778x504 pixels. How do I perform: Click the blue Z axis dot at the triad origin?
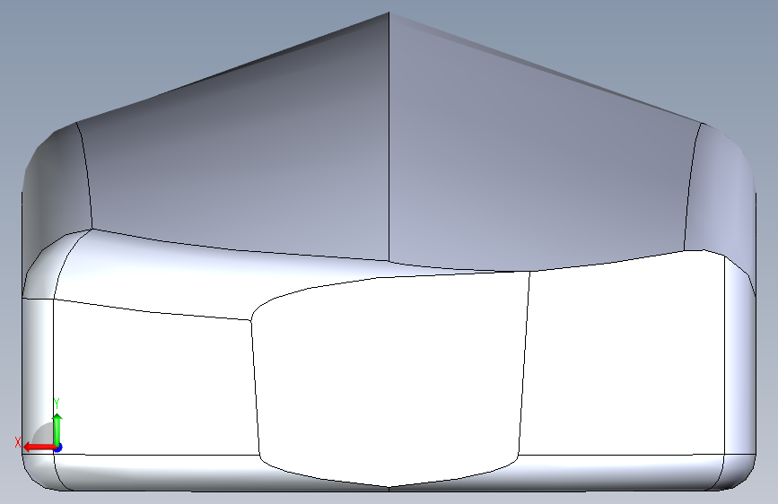[x=58, y=448]
